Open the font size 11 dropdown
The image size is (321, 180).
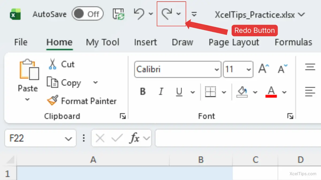tap(249, 70)
